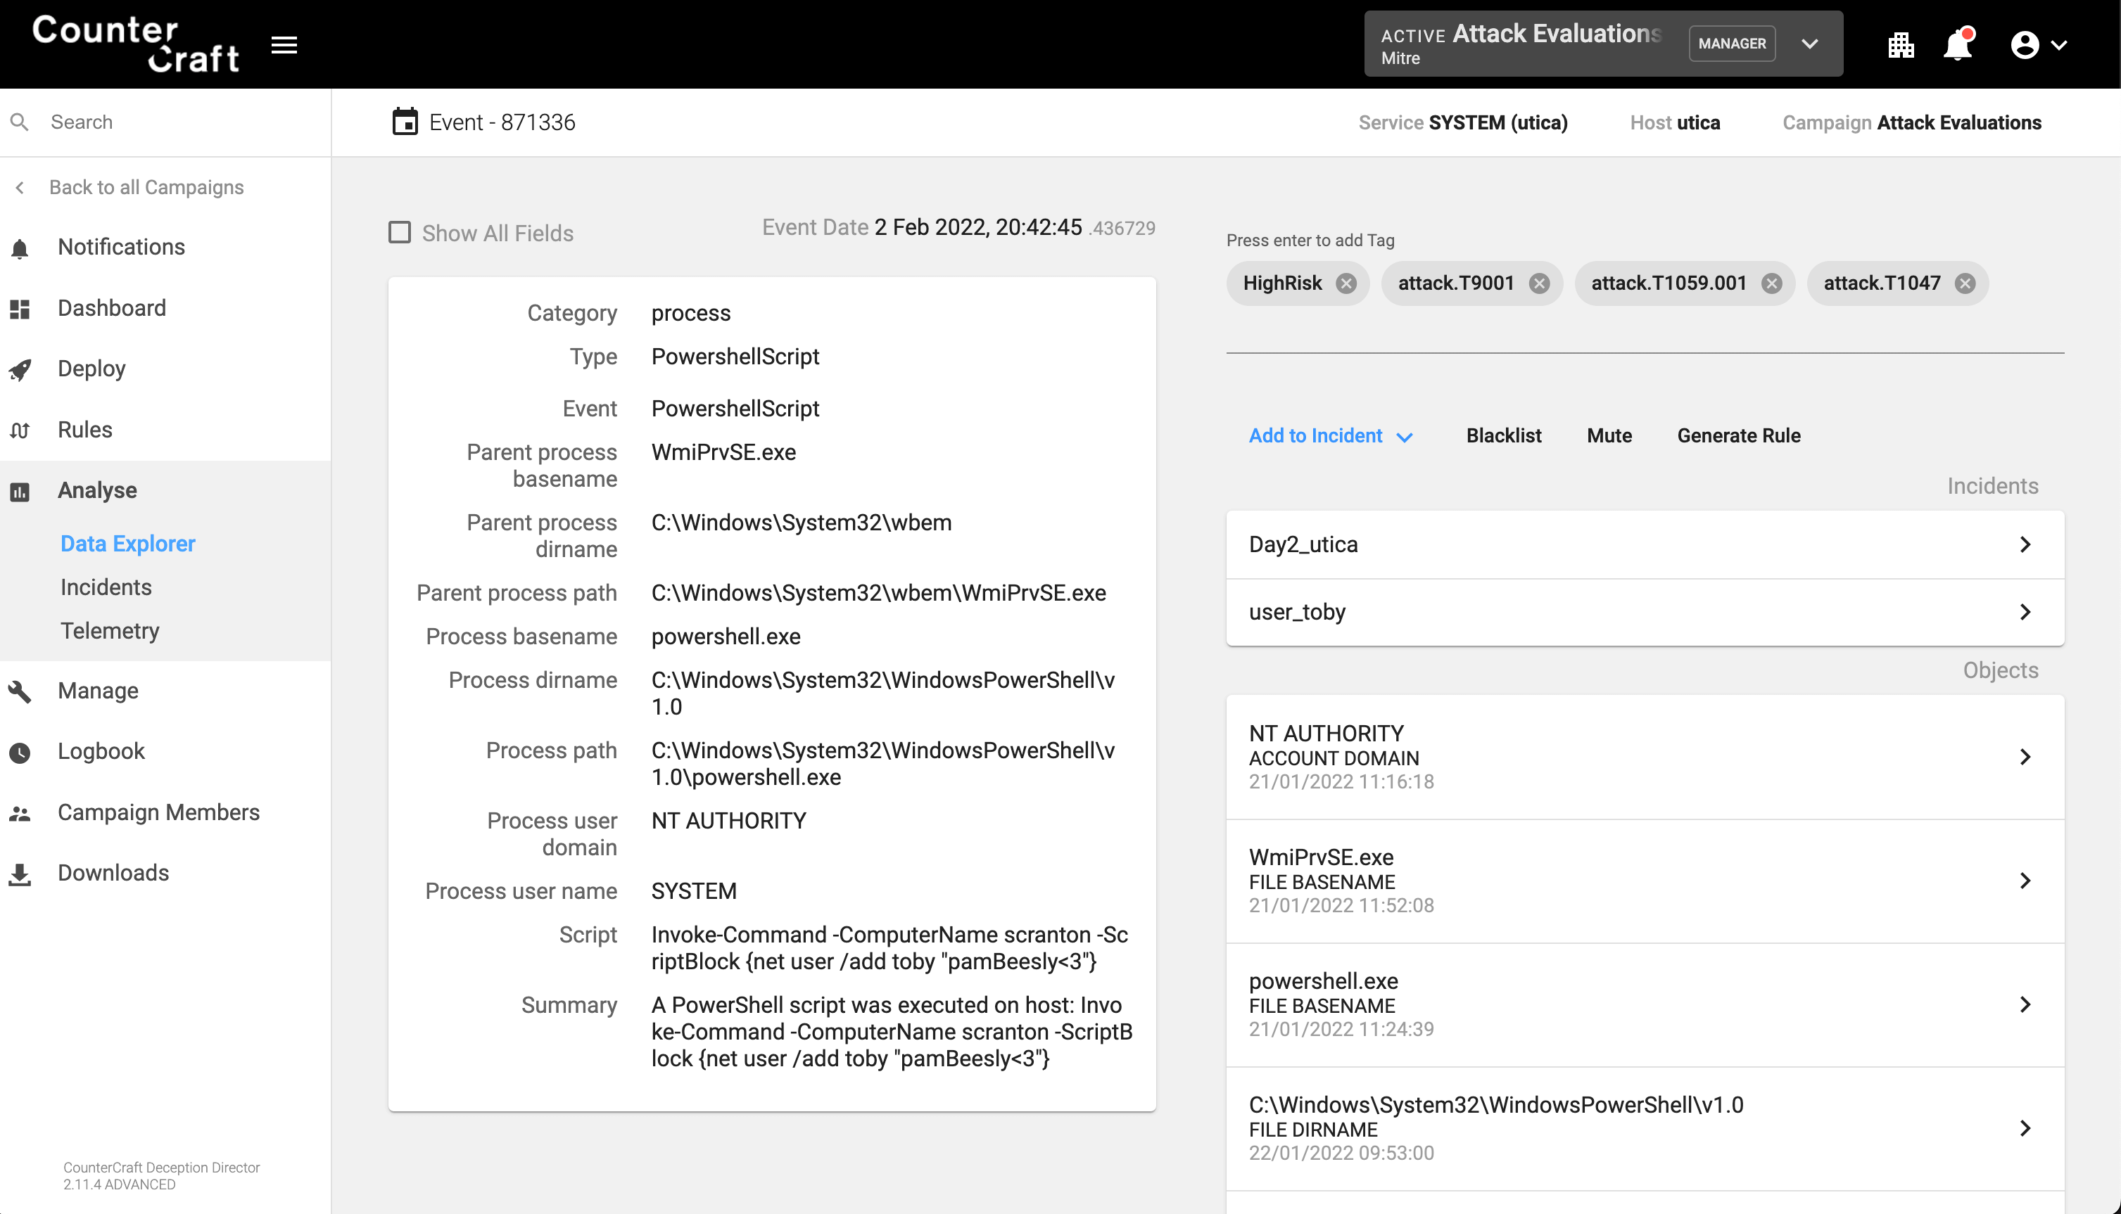
Task: Open the powershell.exe object chevron
Action: (2025, 1004)
